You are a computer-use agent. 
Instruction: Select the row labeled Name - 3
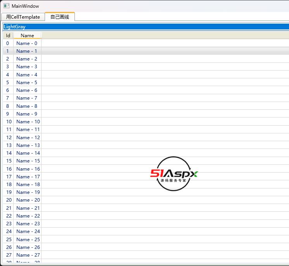(x=27, y=67)
